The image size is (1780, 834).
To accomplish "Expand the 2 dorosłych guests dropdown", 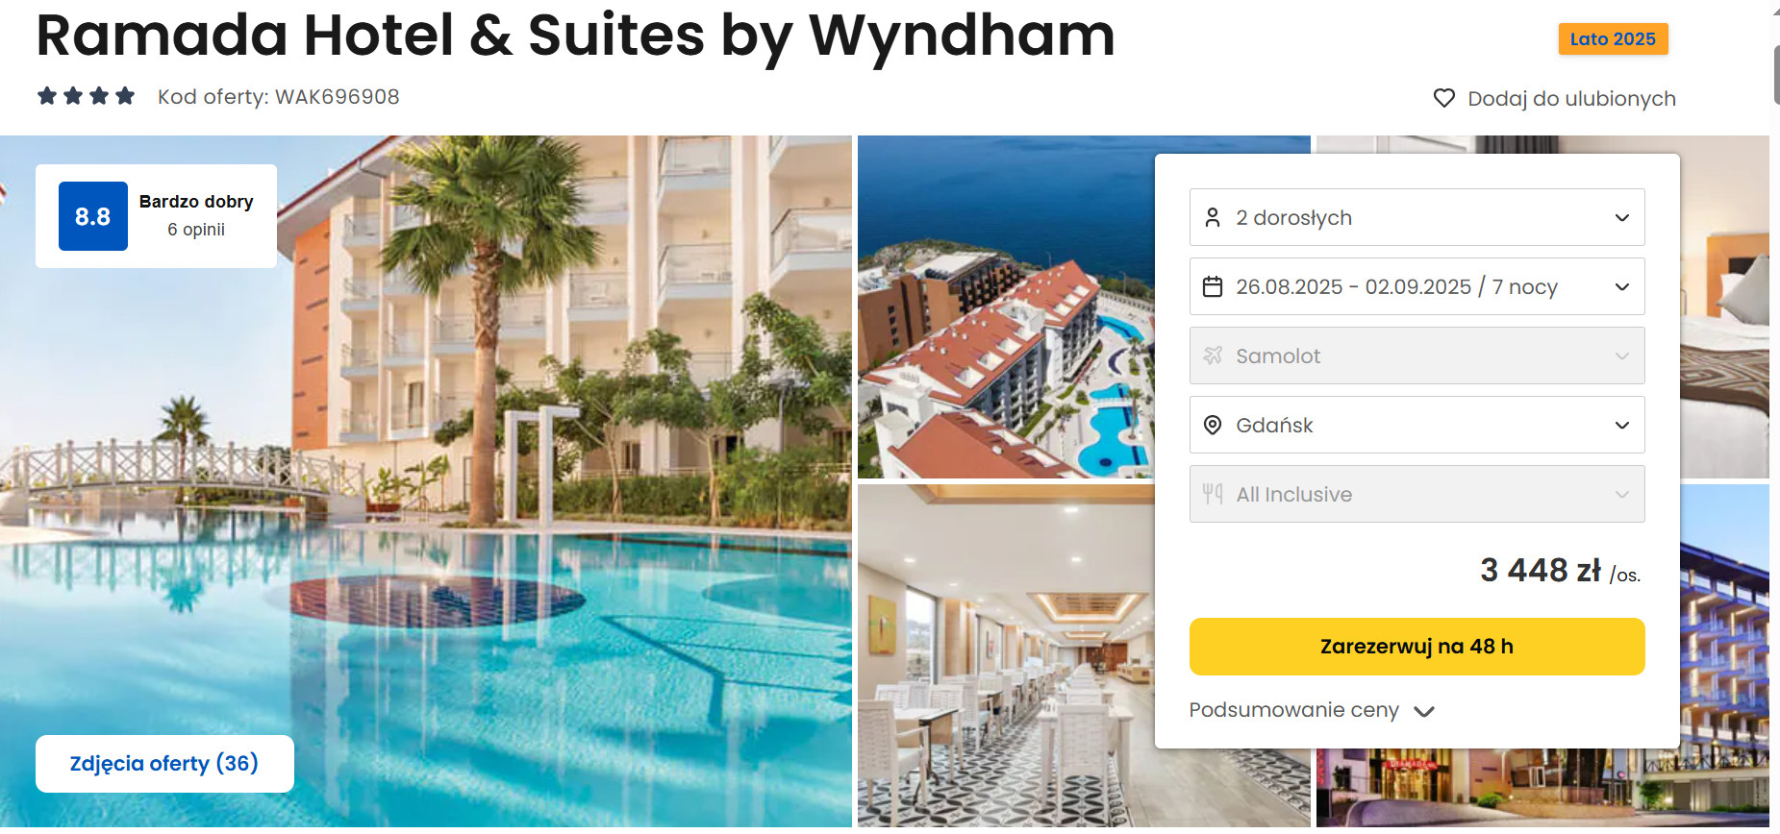I will click(1416, 217).
